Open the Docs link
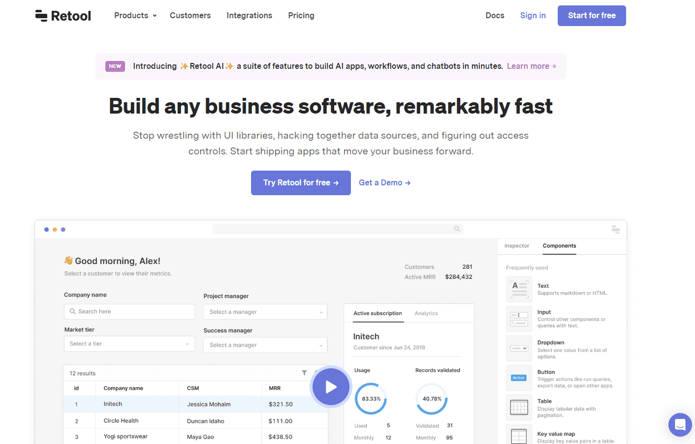 coord(495,16)
